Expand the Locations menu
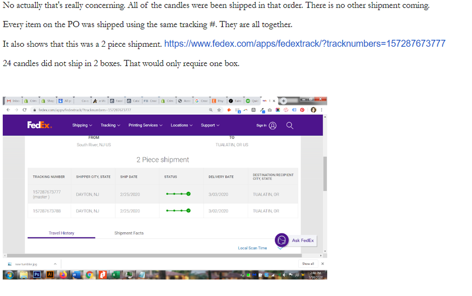Viewport: 472px width, 296px height. pos(181,126)
